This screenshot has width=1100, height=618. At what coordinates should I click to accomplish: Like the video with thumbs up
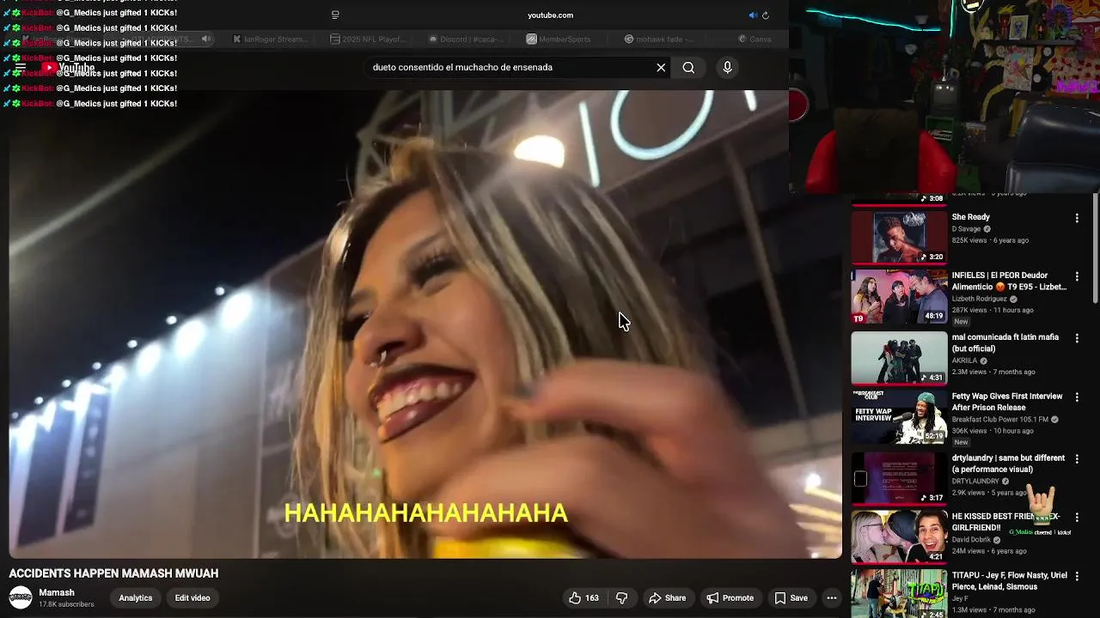point(584,598)
